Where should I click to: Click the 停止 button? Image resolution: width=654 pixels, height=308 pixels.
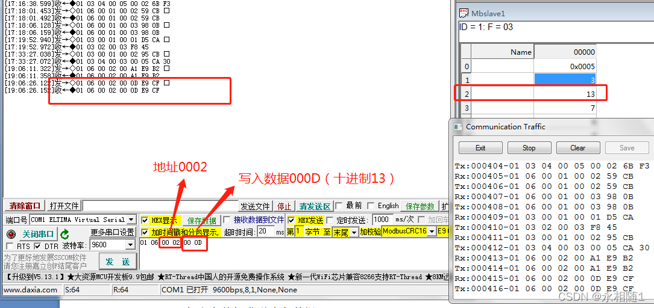pos(284,206)
